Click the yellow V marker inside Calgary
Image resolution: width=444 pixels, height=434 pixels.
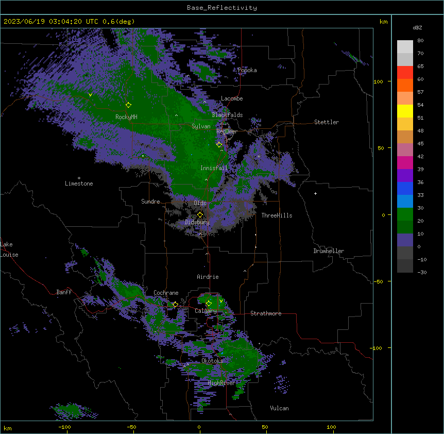point(221,301)
